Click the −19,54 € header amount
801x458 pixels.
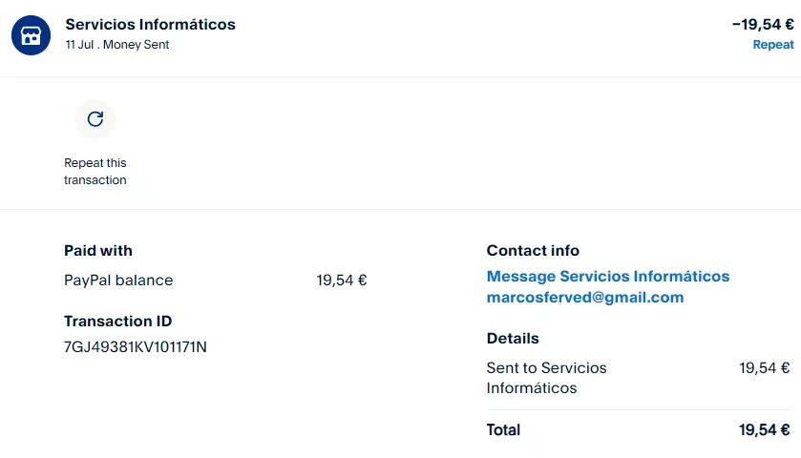(x=762, y=25)
